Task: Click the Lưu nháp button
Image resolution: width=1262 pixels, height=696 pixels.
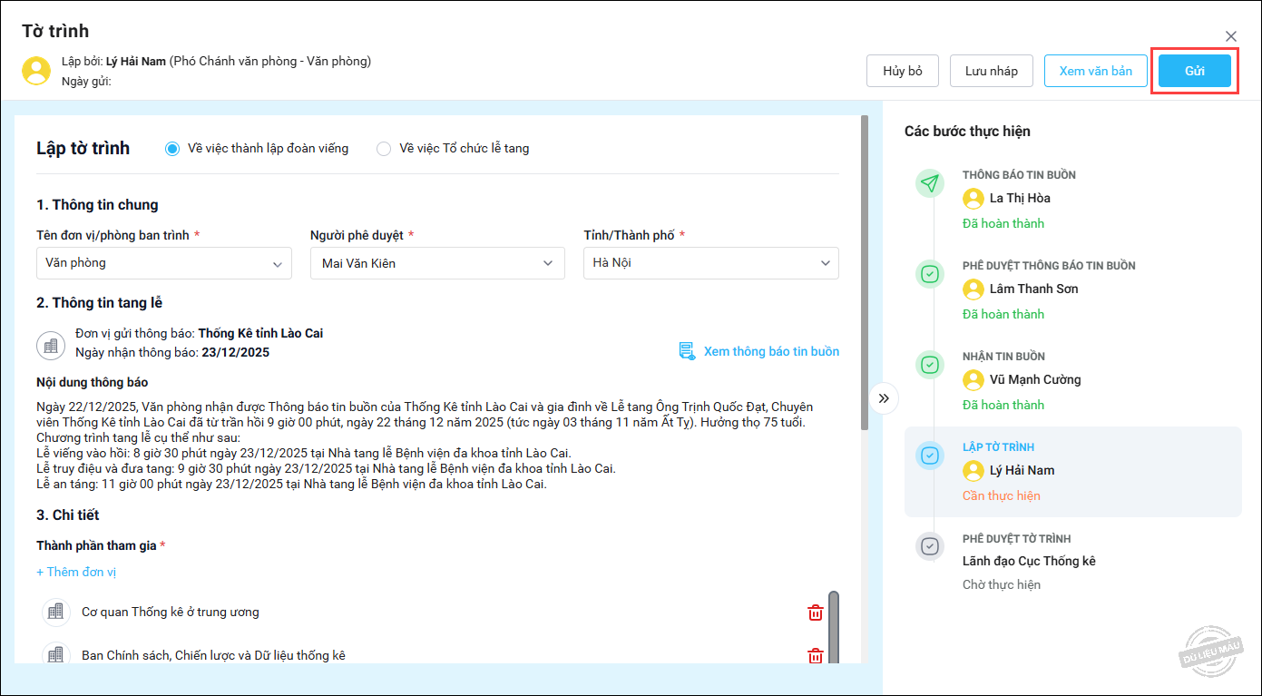Action: (x=991, y=71)
